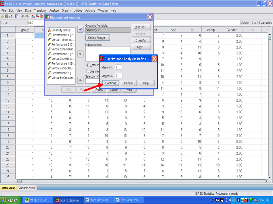The height and width of the screenshot is (204, 273).
Task: Open the Analyze menu
Action: 54,10
